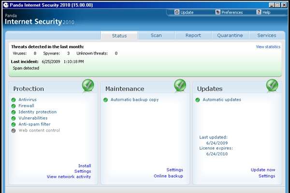Click the Update refresh icon in header
Screen dimensions: 290x193
tap(177, 12)
